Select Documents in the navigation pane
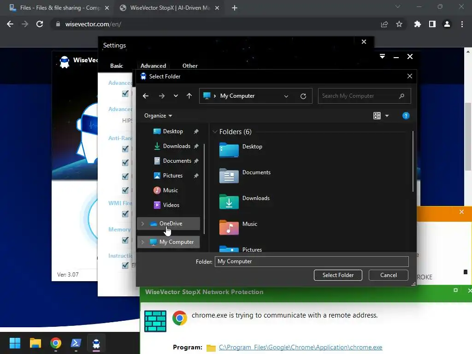 [177, 161]
